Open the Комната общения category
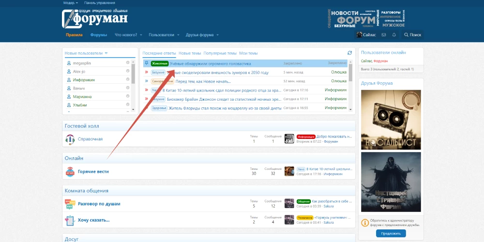This screenshot has width=484, height=242. (87, 191)
